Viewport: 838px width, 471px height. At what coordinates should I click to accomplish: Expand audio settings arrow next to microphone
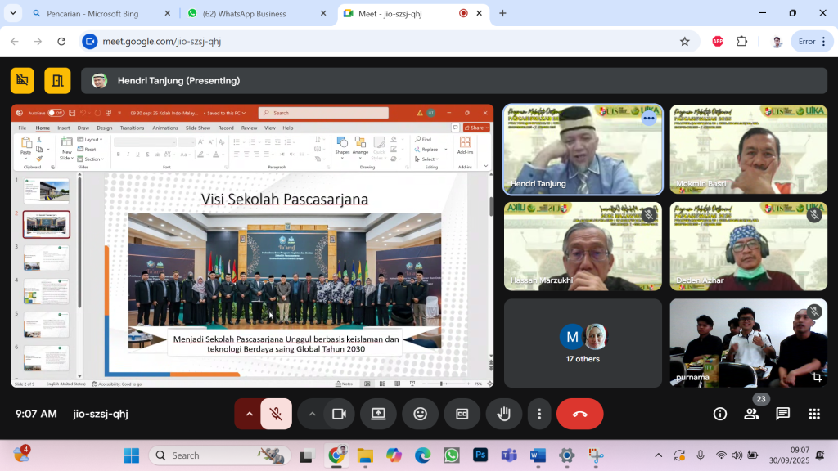tap(249, 414)
